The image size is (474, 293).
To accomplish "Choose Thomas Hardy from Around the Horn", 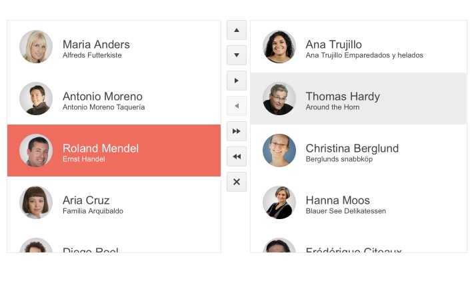I will point(358,99).
